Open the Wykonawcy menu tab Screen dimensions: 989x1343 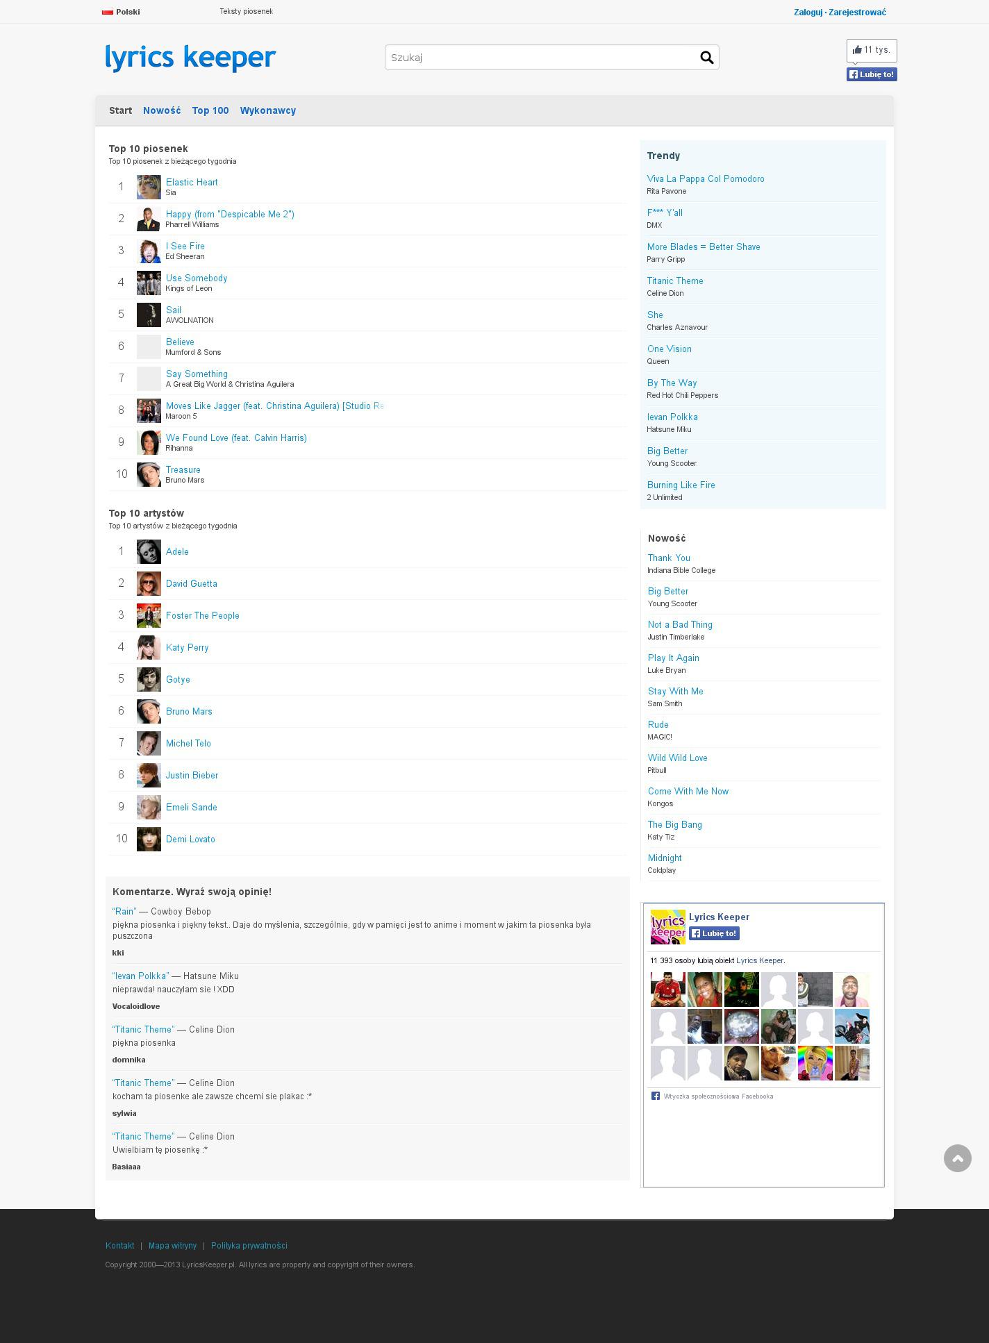pos(268,110)
